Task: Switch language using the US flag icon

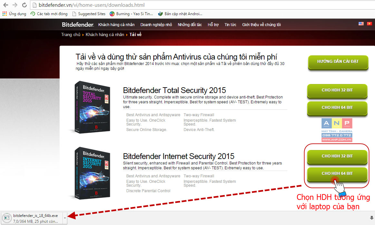Action: tap(361, 23)
